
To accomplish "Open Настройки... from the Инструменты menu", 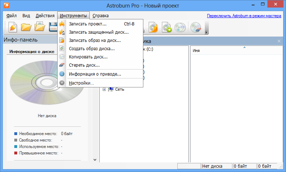I will (x=100, y=83).
